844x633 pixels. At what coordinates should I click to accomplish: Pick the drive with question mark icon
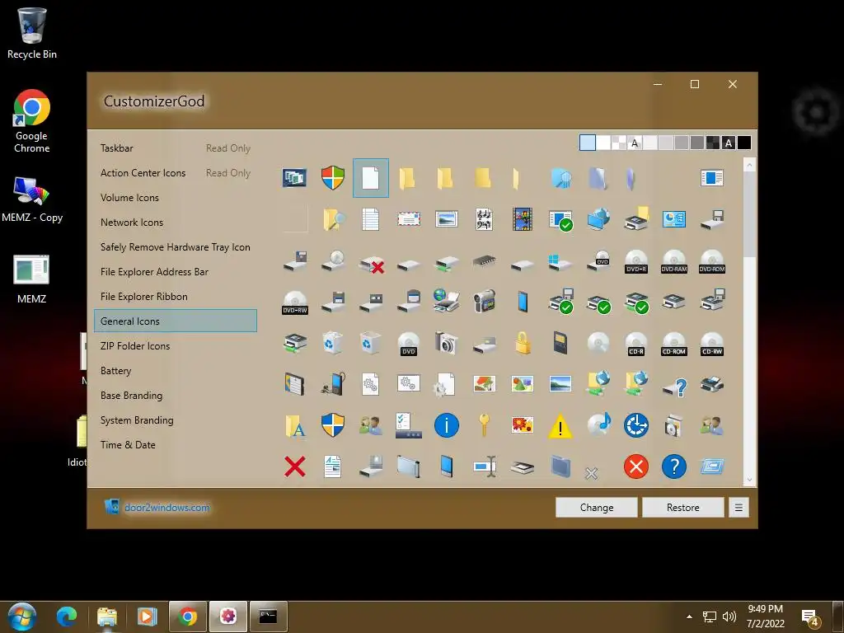pyautogui.click(x=674, y=386)
